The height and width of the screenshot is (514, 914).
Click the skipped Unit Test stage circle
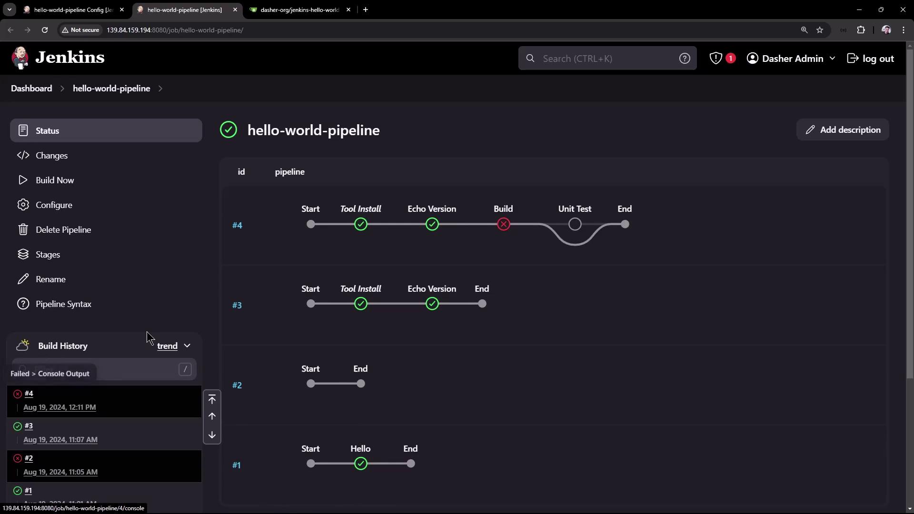pyautogui.click(x=575, y=224)
